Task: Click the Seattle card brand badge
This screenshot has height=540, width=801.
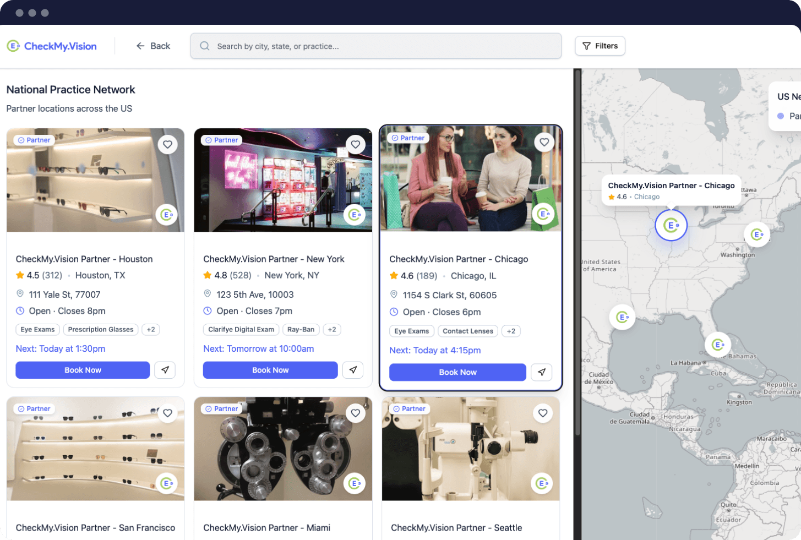Action: (x=542, y=483)
